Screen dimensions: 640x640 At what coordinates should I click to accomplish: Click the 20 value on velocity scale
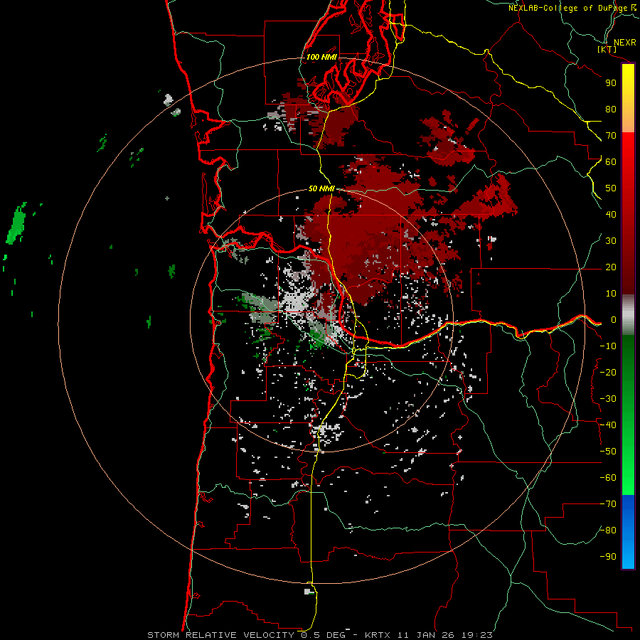point(611,267)
